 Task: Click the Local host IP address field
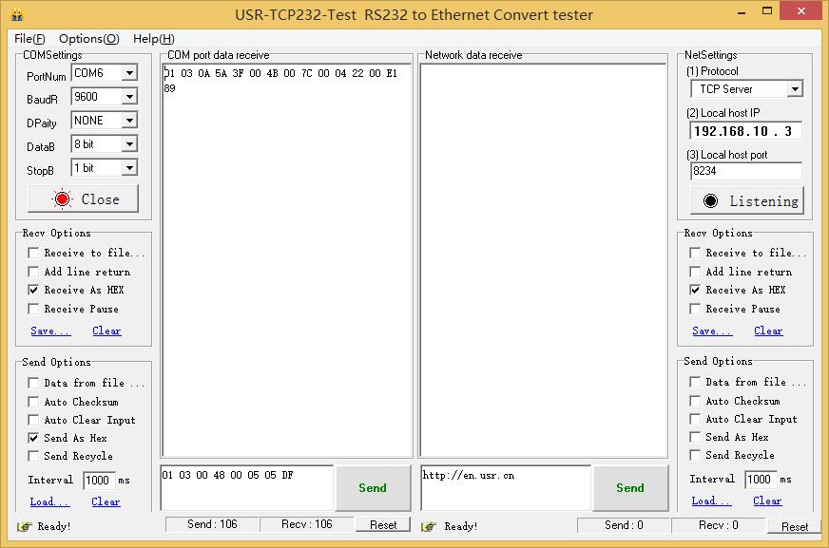(x=745, y=131)
